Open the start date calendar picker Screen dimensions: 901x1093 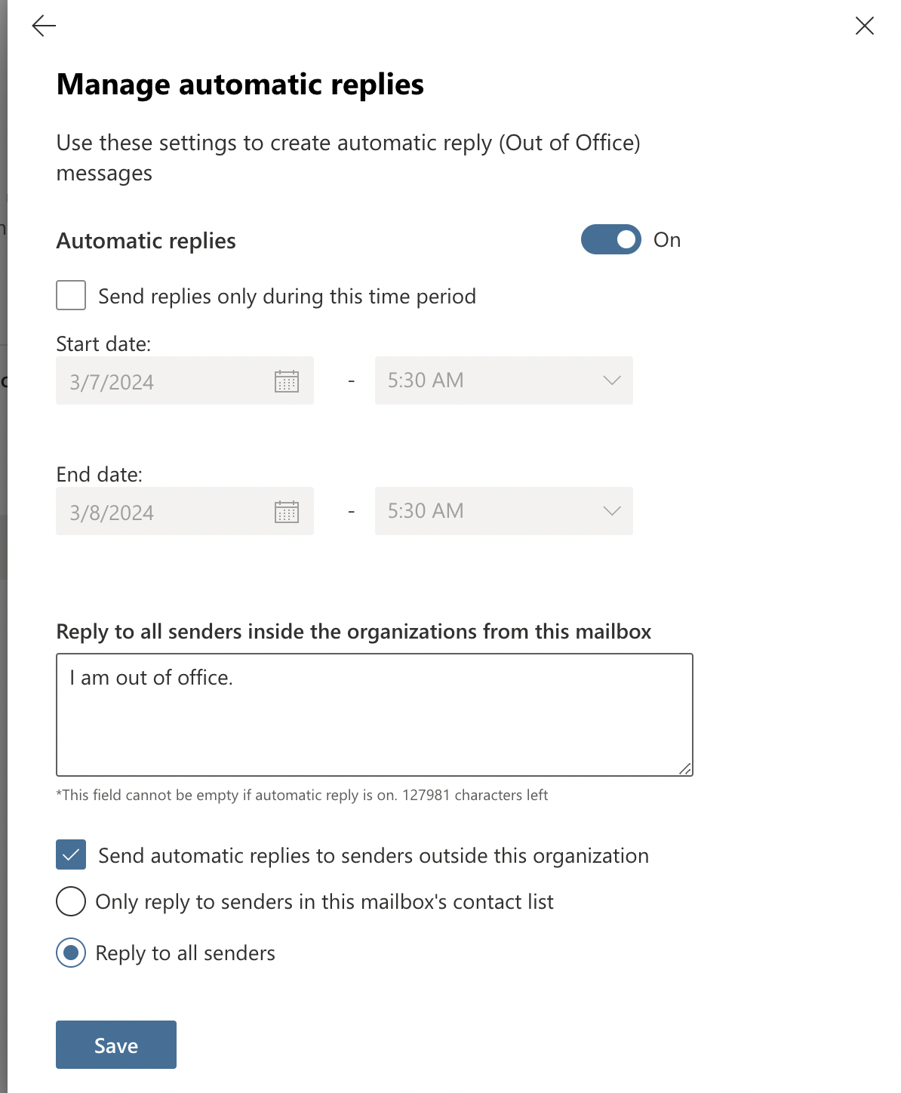coord(287,380)
